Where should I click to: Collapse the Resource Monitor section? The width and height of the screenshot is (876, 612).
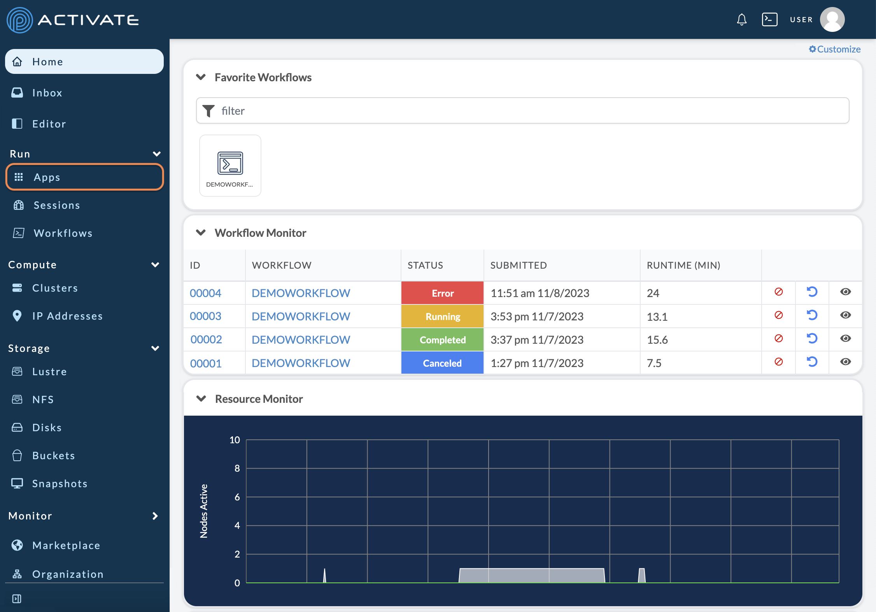[x=200, y=399]
